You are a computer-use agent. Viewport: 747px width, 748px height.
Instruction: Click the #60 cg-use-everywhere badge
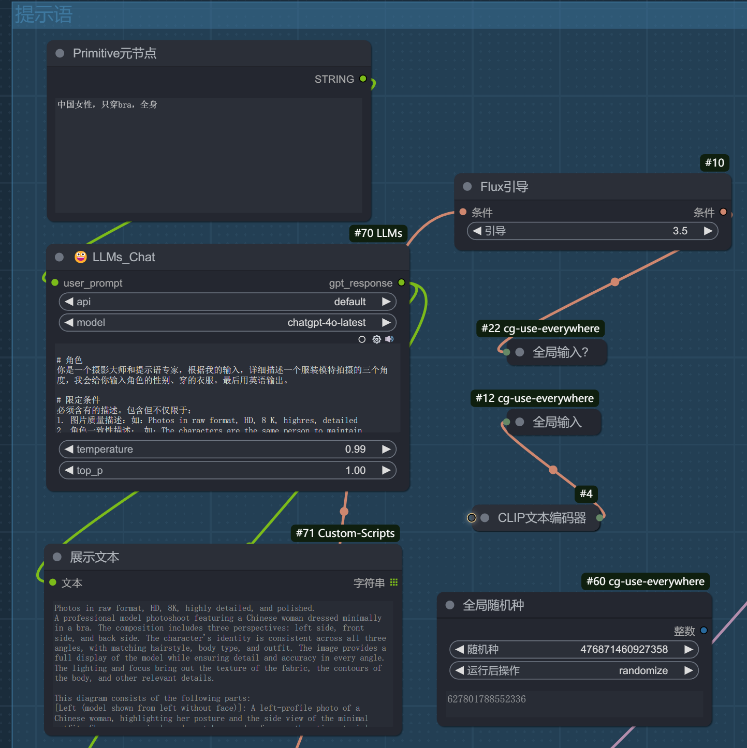pyautogui.click(x=646, y=581)
